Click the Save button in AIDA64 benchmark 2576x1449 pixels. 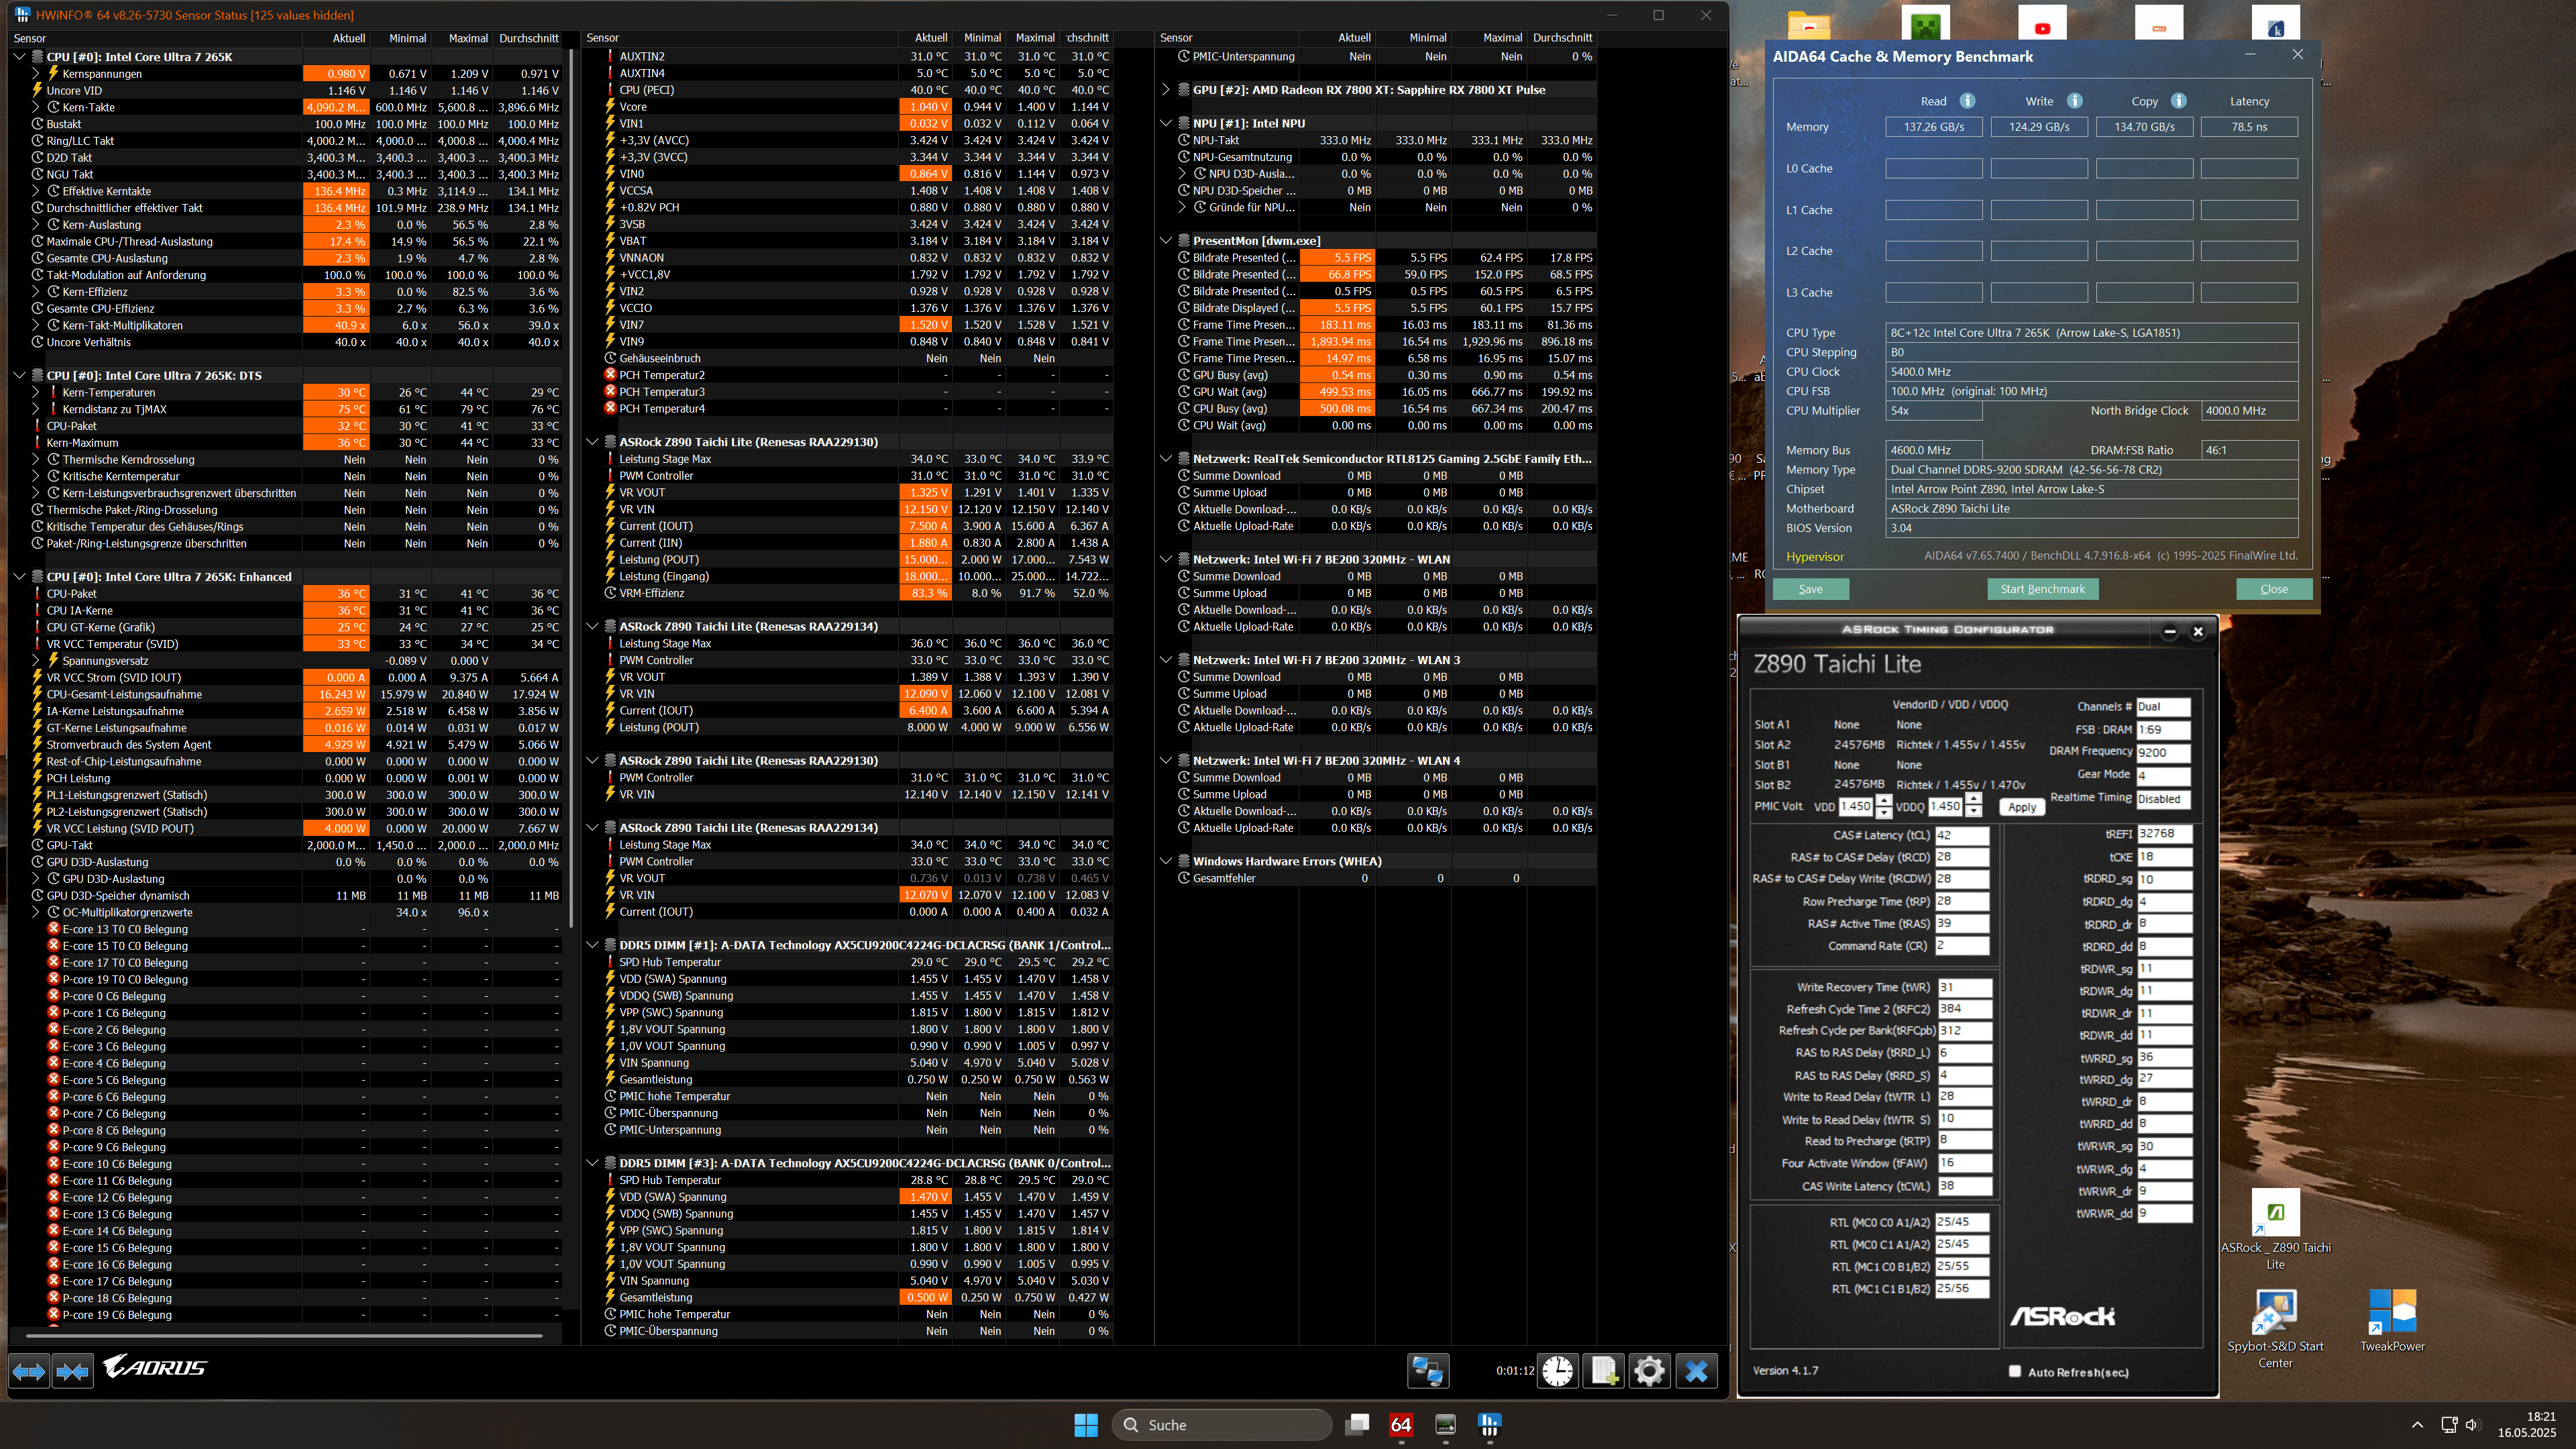point(1810,589)
